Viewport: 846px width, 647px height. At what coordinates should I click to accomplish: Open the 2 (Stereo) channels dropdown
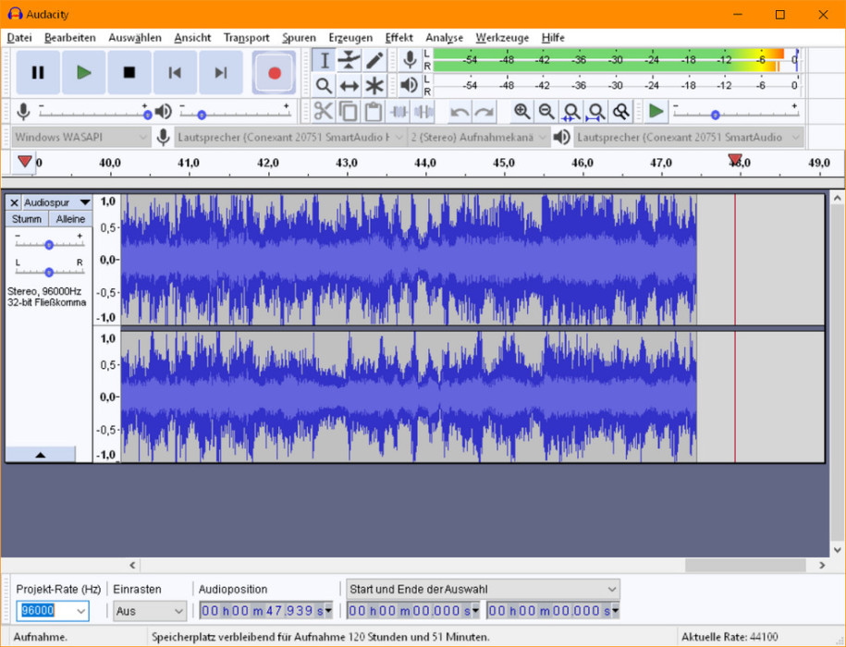(x=479, y=138)
